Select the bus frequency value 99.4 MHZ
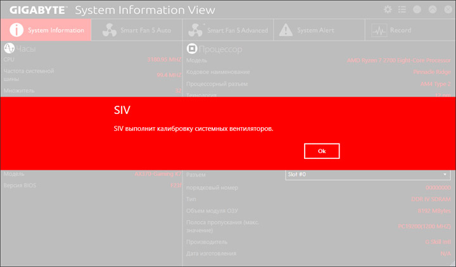The width and height of the screenshot is (456, 267). pyautogui.click(x=169, y=75)
